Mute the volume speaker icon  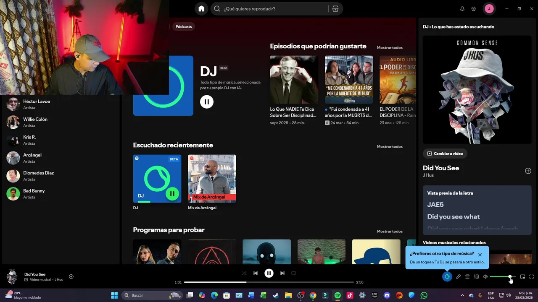point(485,276)
